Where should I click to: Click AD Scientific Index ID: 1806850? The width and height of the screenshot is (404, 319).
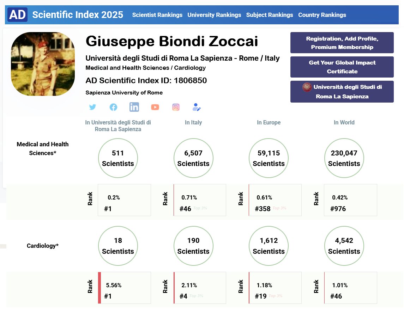pos(146,80)
